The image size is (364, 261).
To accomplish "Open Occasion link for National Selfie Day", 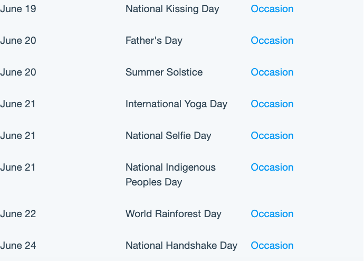I will [x=272, y=136].
